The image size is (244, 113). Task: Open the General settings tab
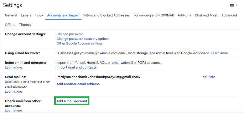[x=11, y=15]
